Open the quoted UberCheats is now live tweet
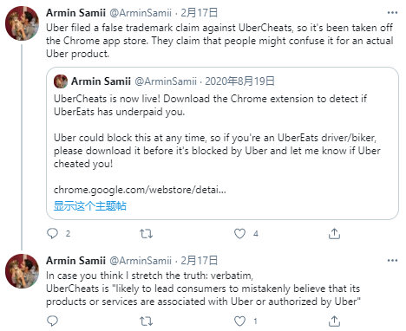 222,143
